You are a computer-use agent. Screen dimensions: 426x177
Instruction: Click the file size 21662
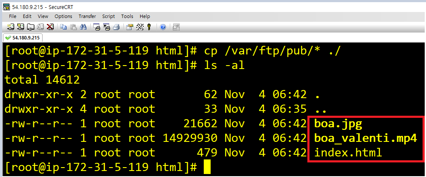coord(200,123)
